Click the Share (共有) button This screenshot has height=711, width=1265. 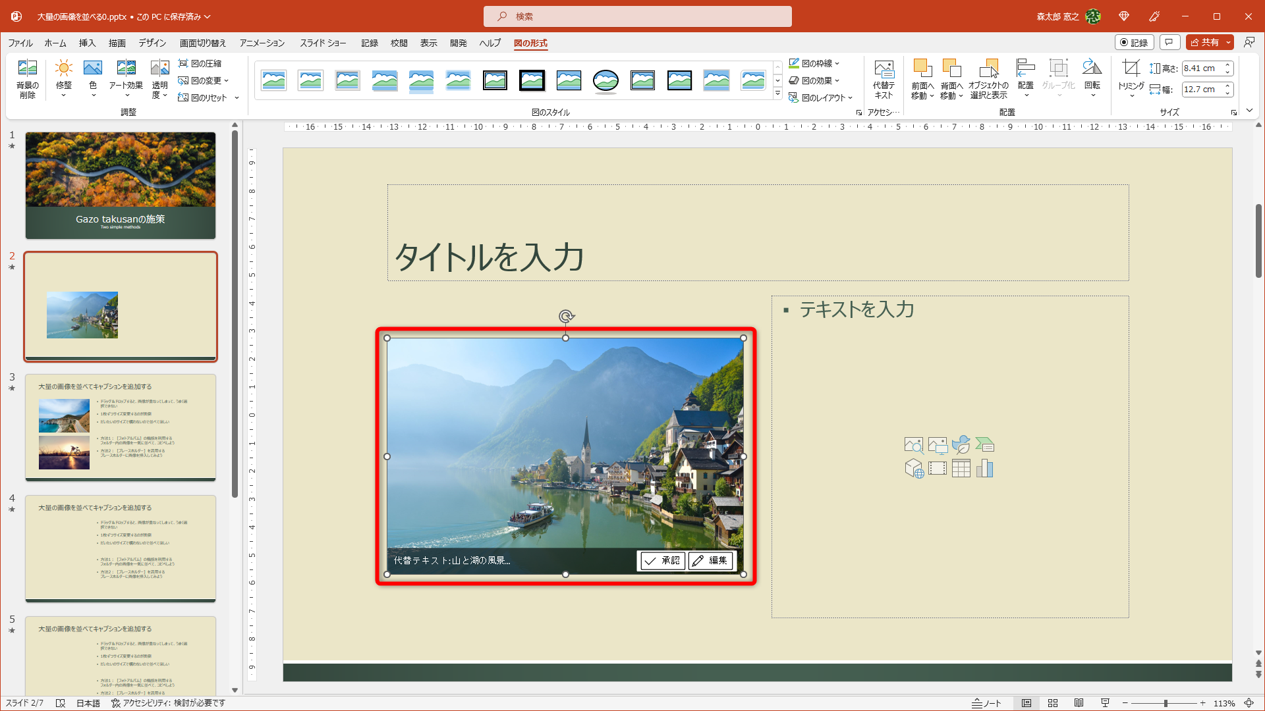coord(1205,43)
